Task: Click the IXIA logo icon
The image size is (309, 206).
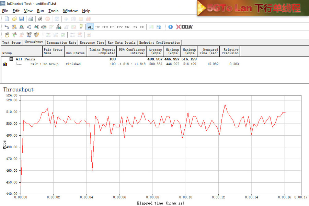Action: click(x=184, y=27)
